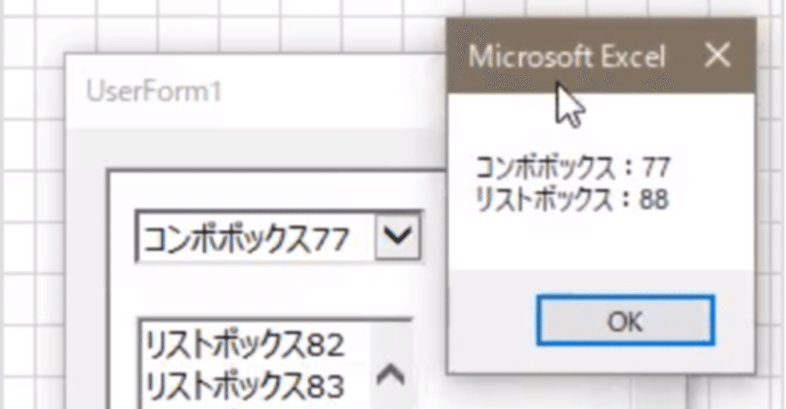Click the list box scroll up arrow

[x=390, y=375]
